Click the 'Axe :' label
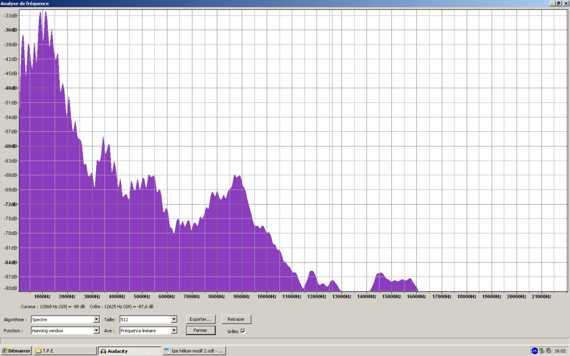Screen dimensions: 570x356 [x=109, y=331]
